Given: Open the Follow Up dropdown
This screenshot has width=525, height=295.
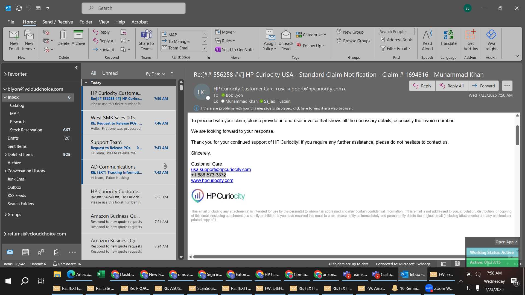Looking at the screenshot, I should click(x=310, y=46).
